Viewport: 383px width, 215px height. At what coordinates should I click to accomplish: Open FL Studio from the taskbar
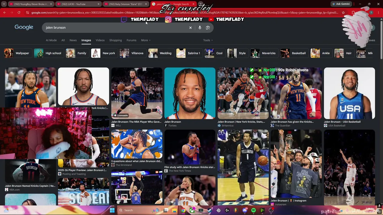point(236,210)
